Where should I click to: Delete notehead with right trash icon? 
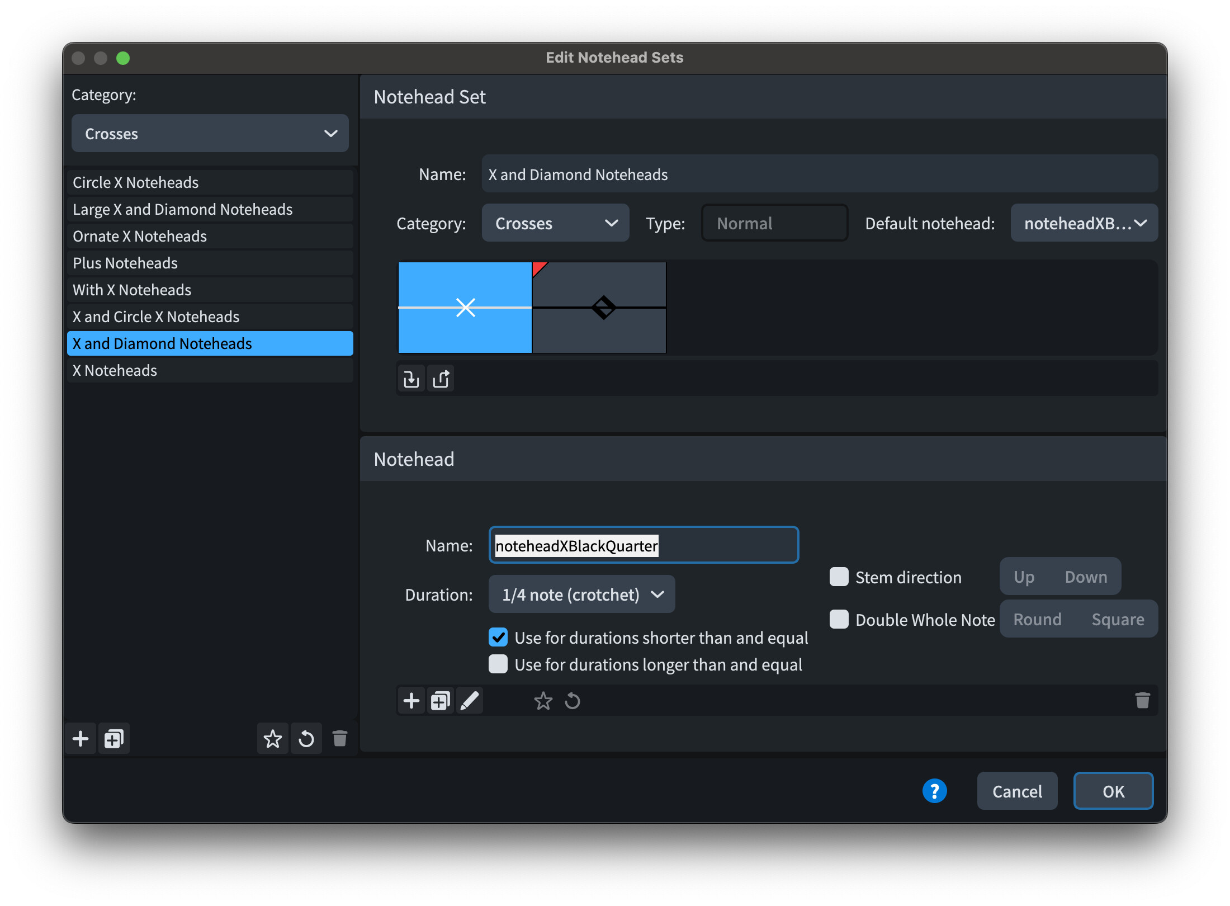(x=1142, y=700)
